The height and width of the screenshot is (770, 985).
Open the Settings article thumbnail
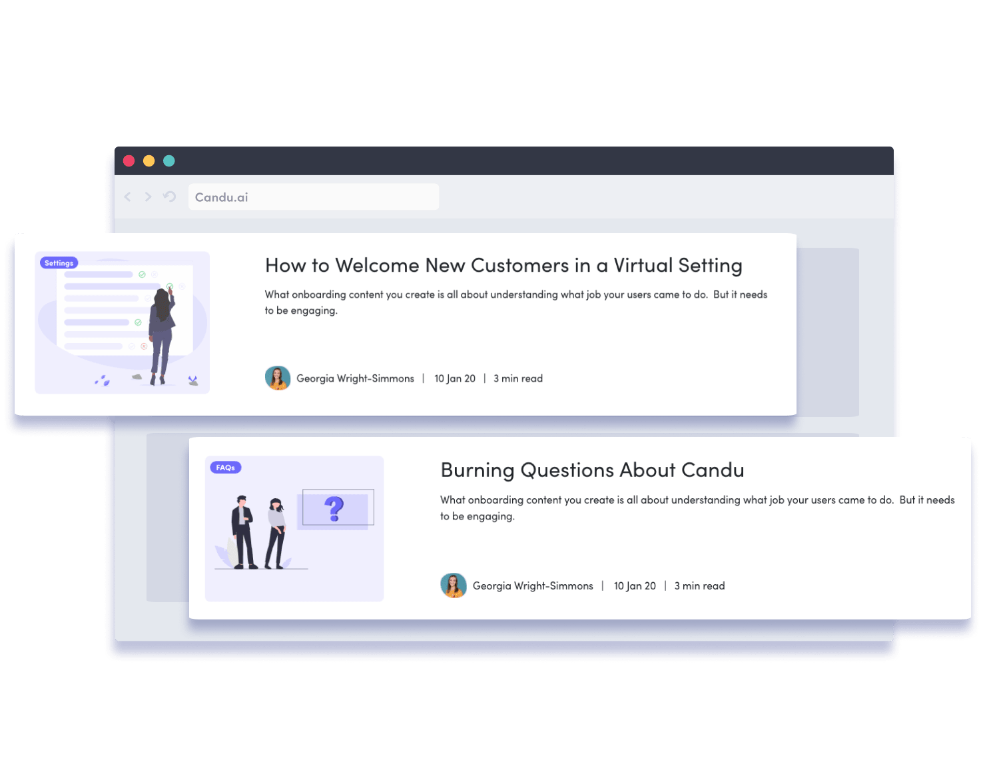123,322
